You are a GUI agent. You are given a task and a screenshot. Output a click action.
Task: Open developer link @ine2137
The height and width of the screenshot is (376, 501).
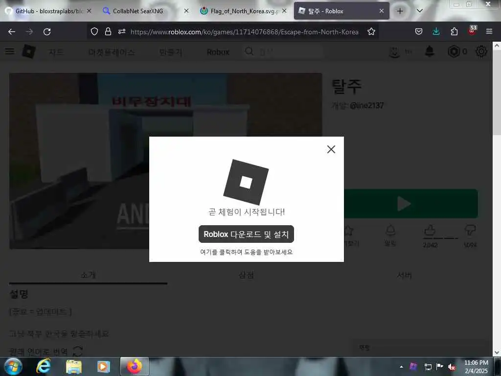[366, 105]
